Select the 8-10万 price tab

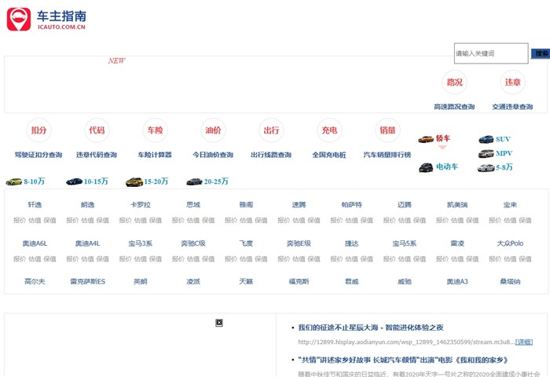point(34,181)
